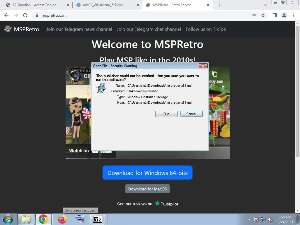Open Join our Telegram chat channel
The image size is (300, 225).
[x=149, y=29]
